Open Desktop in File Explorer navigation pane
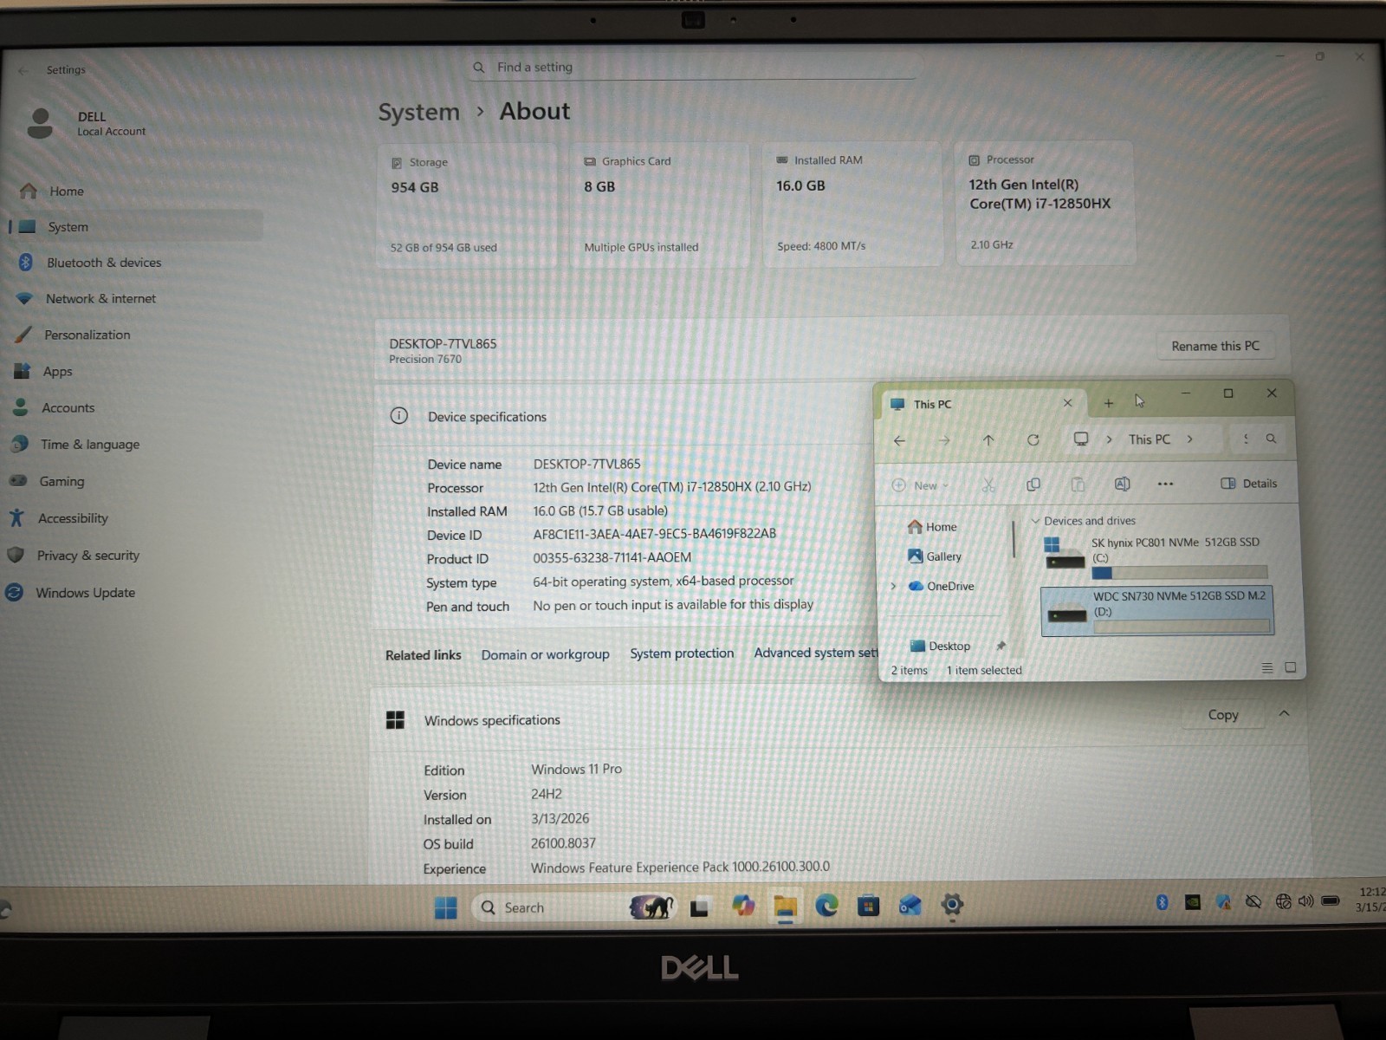Image resolution: width=1386 pixels, height=1040 pixels. coord(941,646)
